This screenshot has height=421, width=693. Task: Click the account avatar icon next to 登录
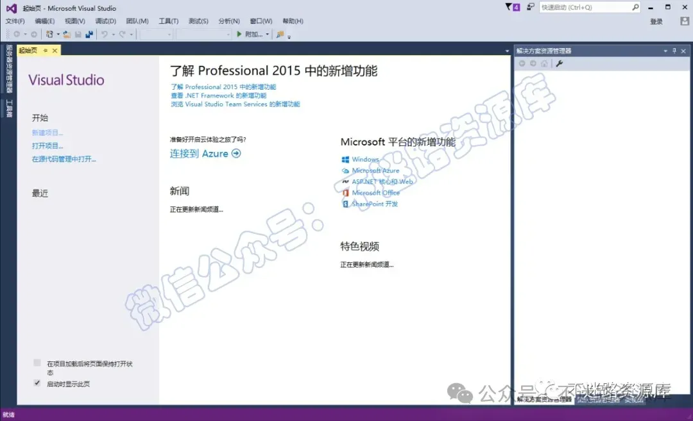[x=685, y=21]
